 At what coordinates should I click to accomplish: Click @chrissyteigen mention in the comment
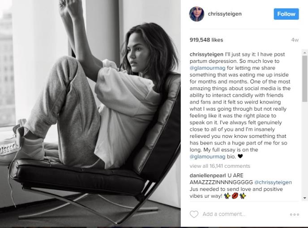pos(273,182)
